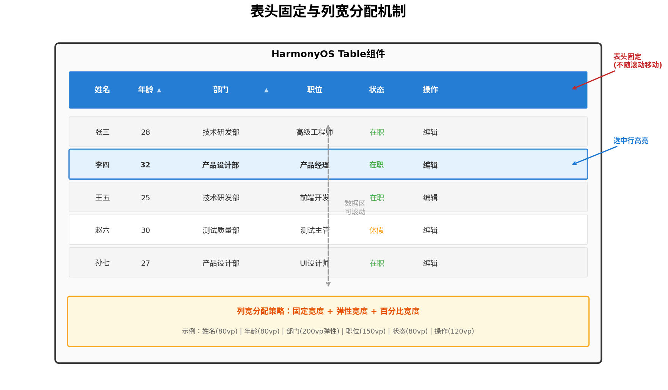Click 产品设计部 in 孙七's row
The height and width of the screenshot is (390, 668).
[221, 263]
